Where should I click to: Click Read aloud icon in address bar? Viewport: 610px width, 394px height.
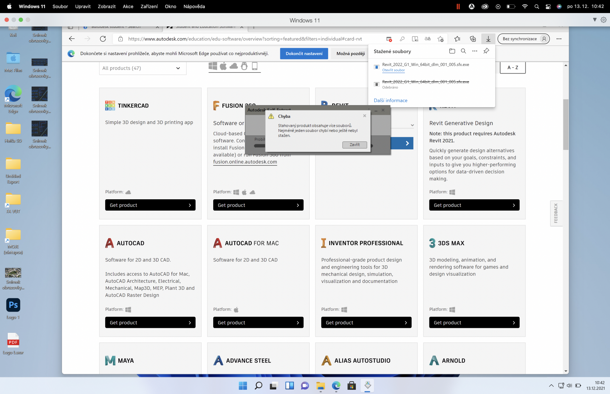[x=415, y=39]
